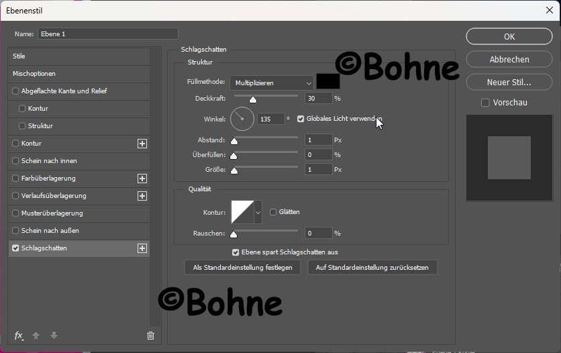
Task: Open the Füllmethode Multiplizieren dropdown
Action: pos(271,83)
